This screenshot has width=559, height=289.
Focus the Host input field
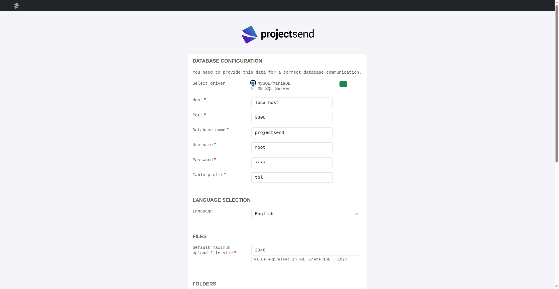click(292, 103)
